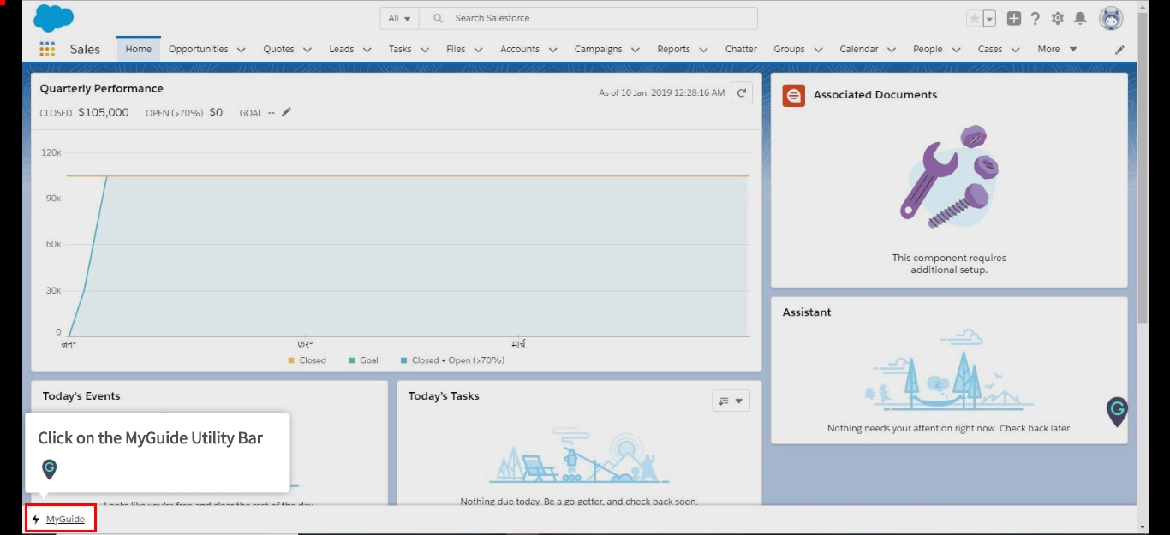Open the MyGuide utility bar item
Image resolution: width=1170 pixels, height=535 pixels.
(x=60, y=520)
